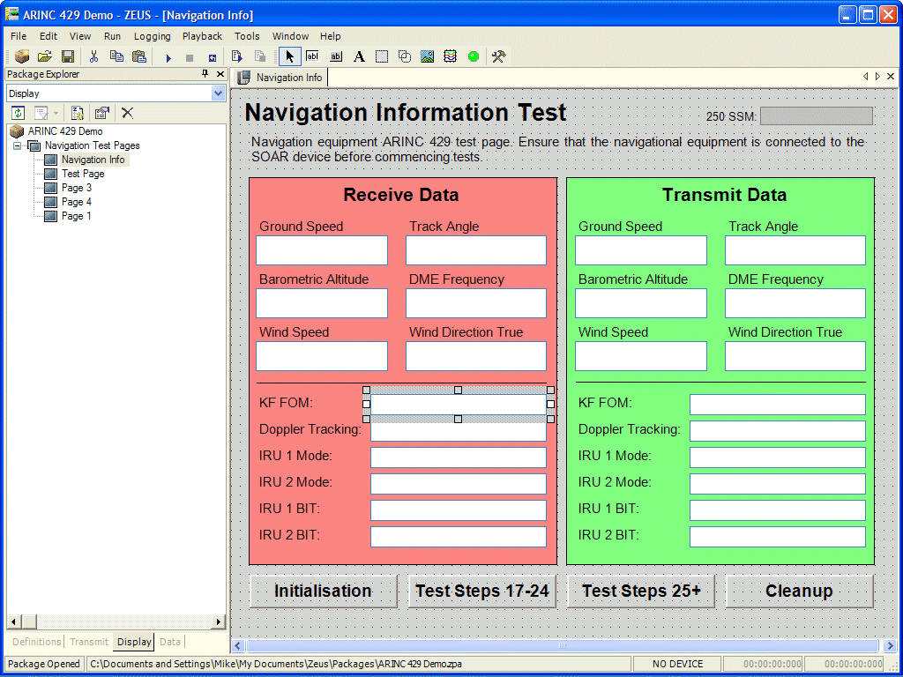Copy the selected control from the toolbar
This screenshot has width=903, height=677.
[x=116, y=56]
